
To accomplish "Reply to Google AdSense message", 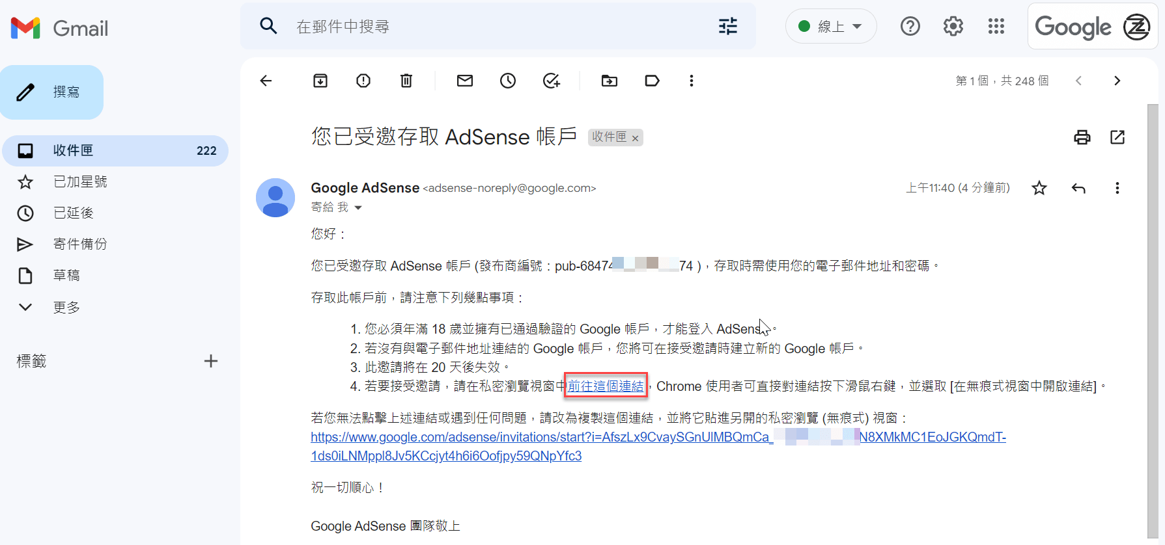I will [1078, 188].
